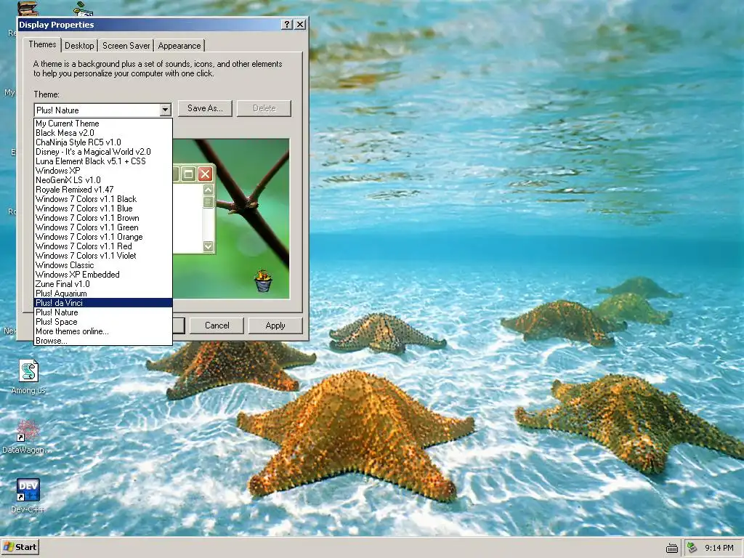Select Luna Element Black v5.1 + CSS

tap(103, 161)
